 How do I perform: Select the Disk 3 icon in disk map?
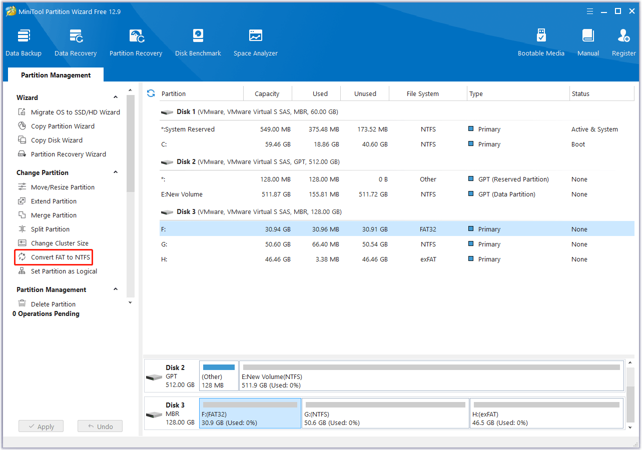[154, 414]
